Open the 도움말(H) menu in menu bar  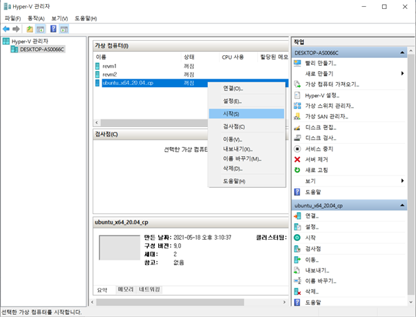86,18
